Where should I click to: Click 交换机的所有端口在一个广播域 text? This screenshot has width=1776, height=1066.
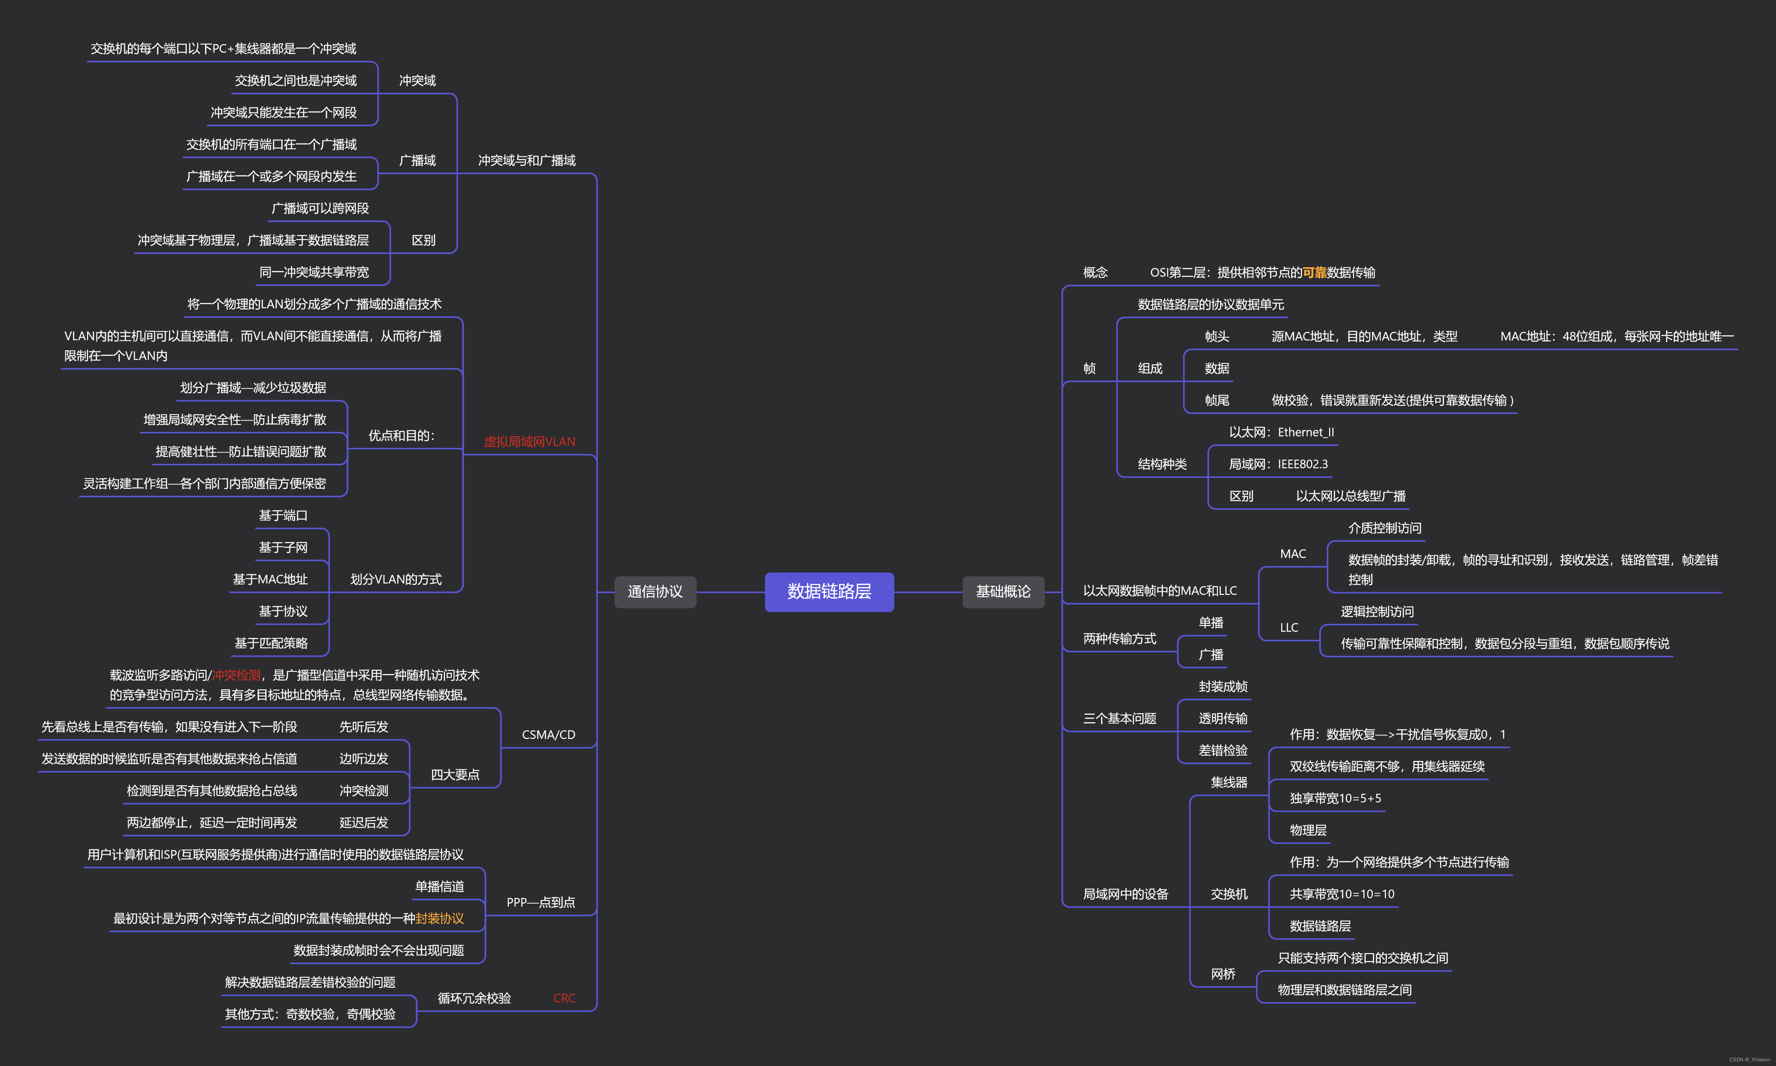coord(271,144)
